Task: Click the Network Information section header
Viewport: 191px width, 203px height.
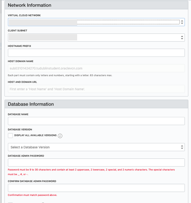Action: tap(30, 5)
